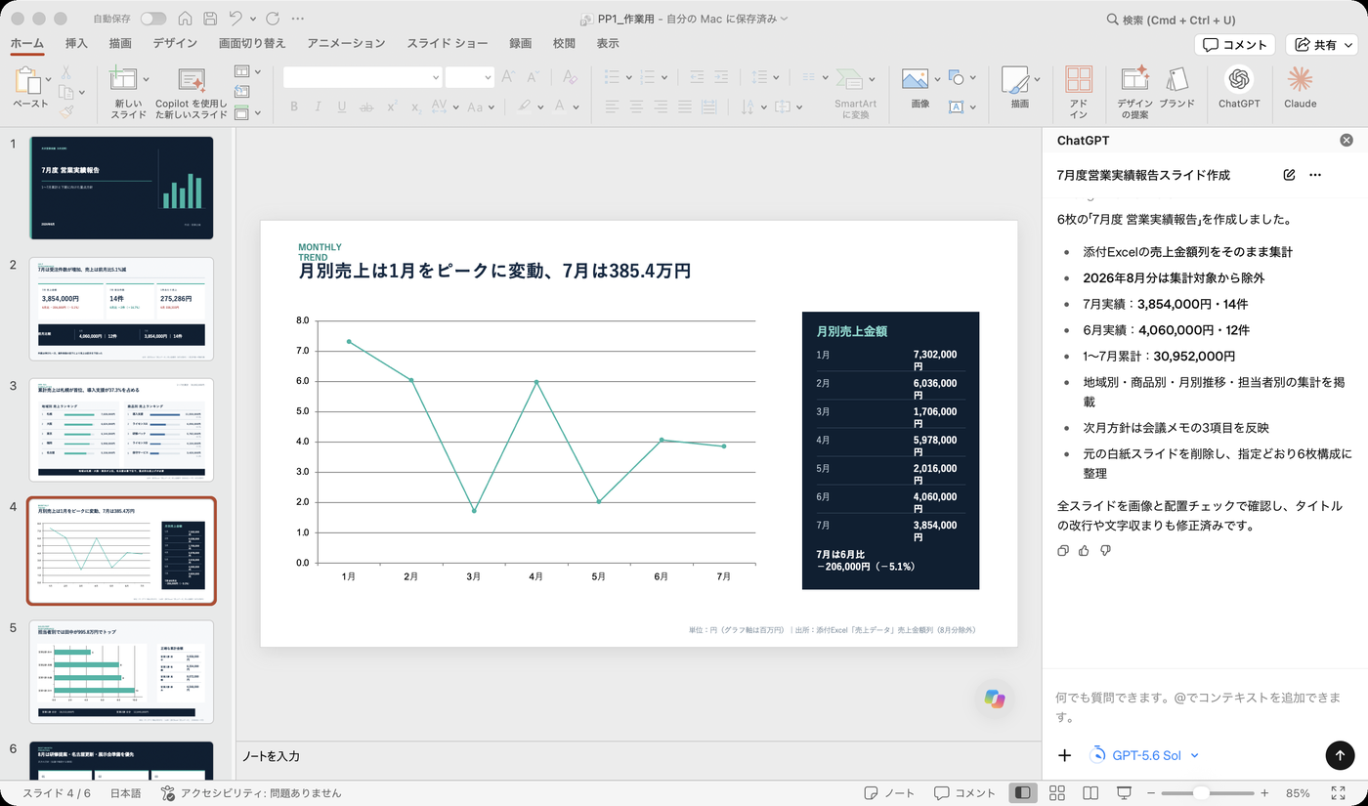Start slideshow from the status bar icon
Image resolution: width=1368 pixels, height=806 pixels.
pyautogui.click(x=1124, y=793)
